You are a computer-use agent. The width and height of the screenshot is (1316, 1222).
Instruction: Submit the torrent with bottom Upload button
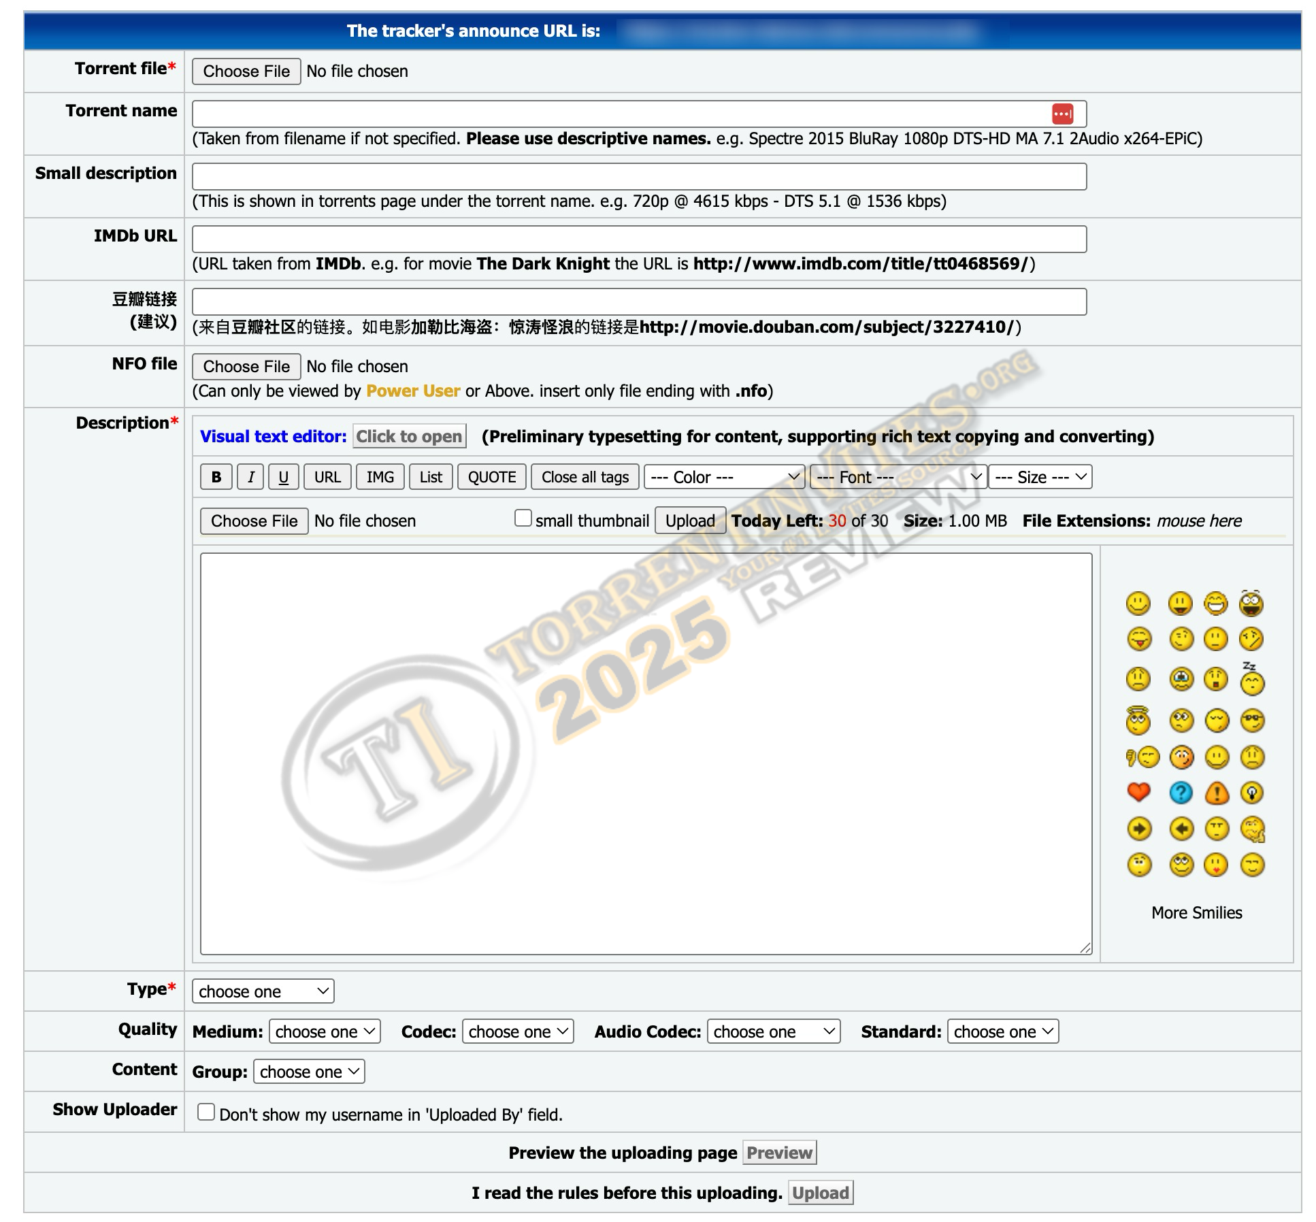pos(821,1193)
